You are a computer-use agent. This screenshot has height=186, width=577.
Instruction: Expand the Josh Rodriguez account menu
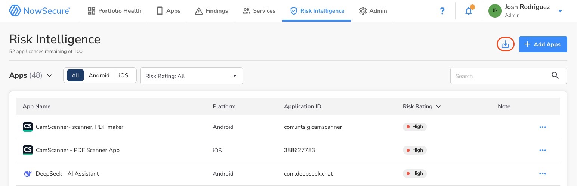tap(560, 11)
